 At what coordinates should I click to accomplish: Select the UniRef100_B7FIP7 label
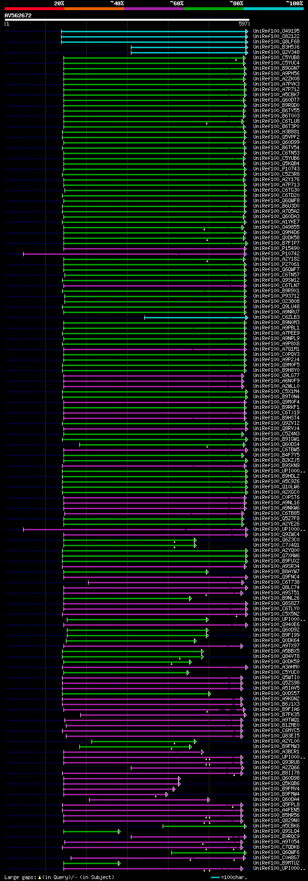click(276, 243)
